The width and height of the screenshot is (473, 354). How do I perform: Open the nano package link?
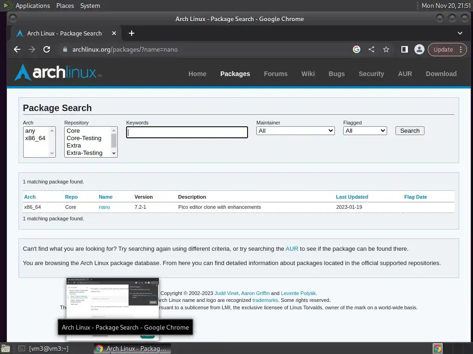104,207
